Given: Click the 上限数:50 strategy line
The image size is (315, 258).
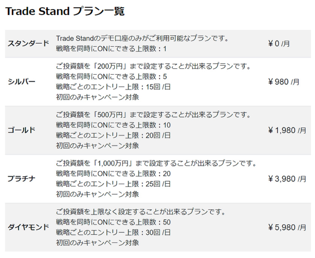Looking at the screenshot, I should [x=113, y=222].
